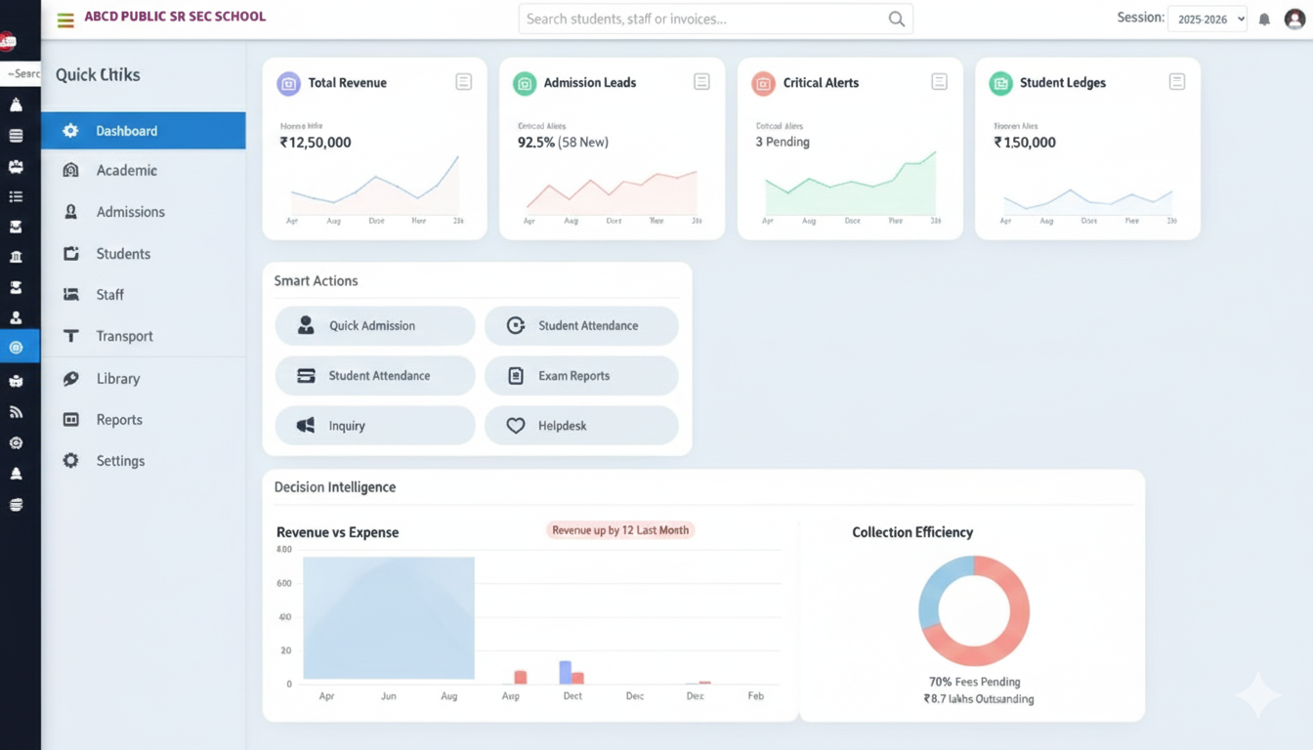Click the notification bell icon
This screenshot has height=750, width=1313.
[x=1264, y=18]
